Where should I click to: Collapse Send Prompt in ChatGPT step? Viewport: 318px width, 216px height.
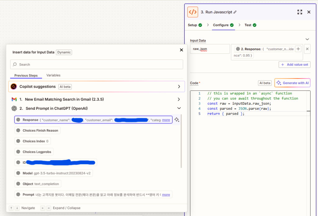point(179,108)
